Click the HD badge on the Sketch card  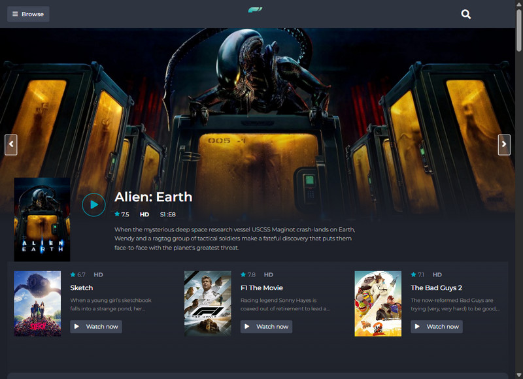point(98,274)
